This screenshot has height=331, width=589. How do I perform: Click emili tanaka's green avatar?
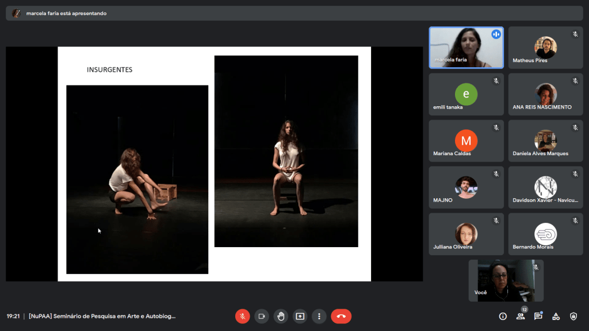pyautogui.click(x=466, y=94)
